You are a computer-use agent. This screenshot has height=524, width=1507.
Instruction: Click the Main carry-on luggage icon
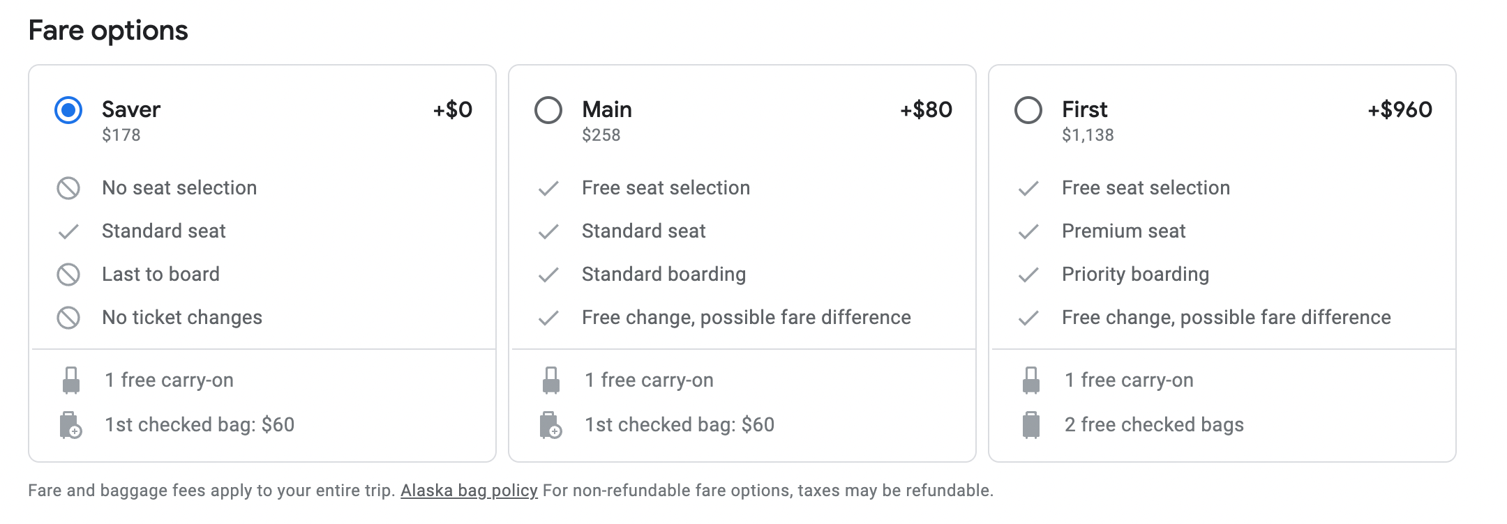pyautogui.click(x=550, y=380)
